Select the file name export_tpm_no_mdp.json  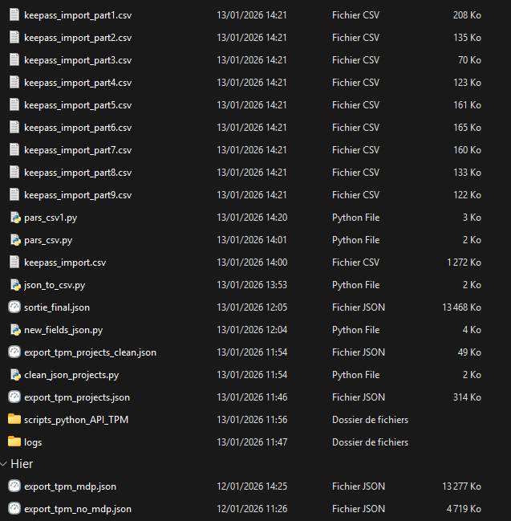(x=78, y=509)
